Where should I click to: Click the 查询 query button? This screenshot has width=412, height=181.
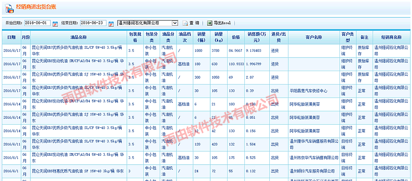[x=194, y=23]
